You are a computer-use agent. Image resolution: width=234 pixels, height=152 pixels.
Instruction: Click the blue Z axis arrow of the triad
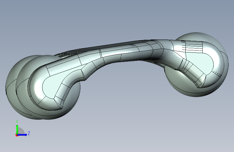(x=22, y=135)
